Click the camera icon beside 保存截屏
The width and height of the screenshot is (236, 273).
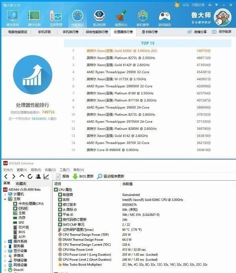(214, 32)
